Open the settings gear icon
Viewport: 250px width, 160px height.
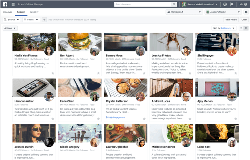coord(246,12)
